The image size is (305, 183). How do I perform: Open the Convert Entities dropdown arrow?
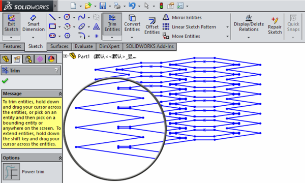coord(132,37)
